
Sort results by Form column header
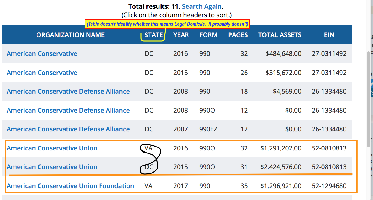(x=208, y=35)
